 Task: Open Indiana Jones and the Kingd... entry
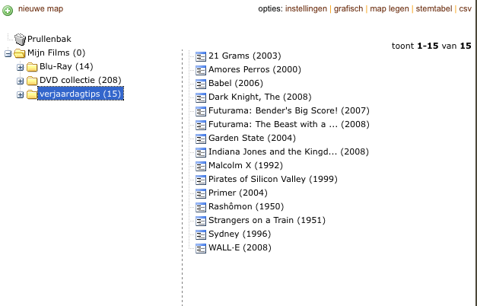point(288,151)
